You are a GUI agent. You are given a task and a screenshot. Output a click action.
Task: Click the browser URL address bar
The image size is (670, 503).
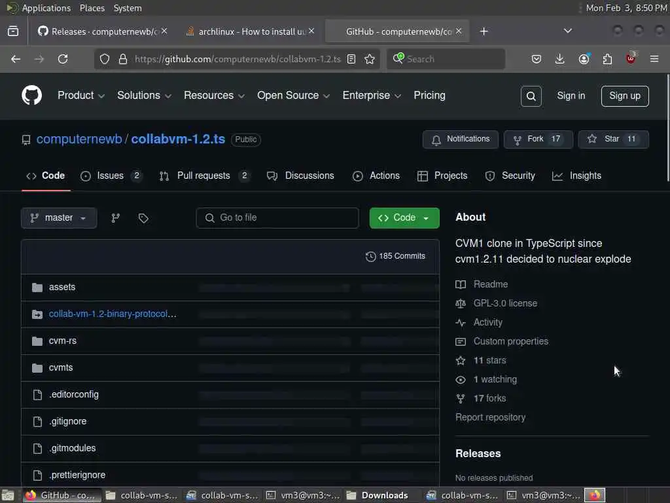[x=237, y=59]
